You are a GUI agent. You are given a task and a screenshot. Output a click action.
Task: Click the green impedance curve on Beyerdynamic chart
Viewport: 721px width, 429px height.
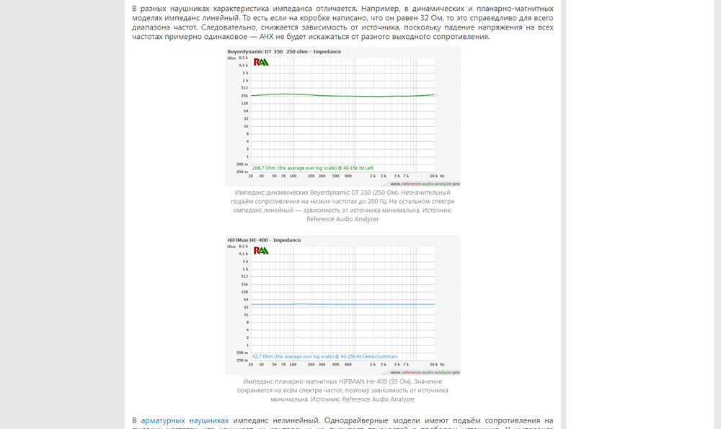(342, 95)
